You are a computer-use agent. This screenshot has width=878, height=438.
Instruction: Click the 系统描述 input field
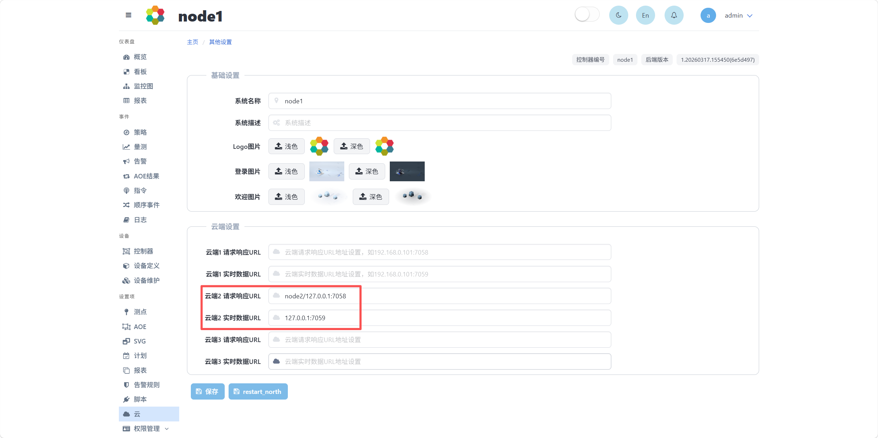coord(440,123)
